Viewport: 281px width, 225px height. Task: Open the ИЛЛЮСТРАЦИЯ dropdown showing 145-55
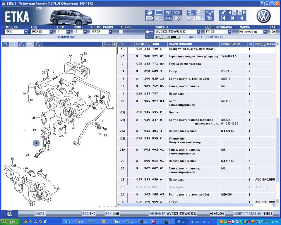point(110,32)
